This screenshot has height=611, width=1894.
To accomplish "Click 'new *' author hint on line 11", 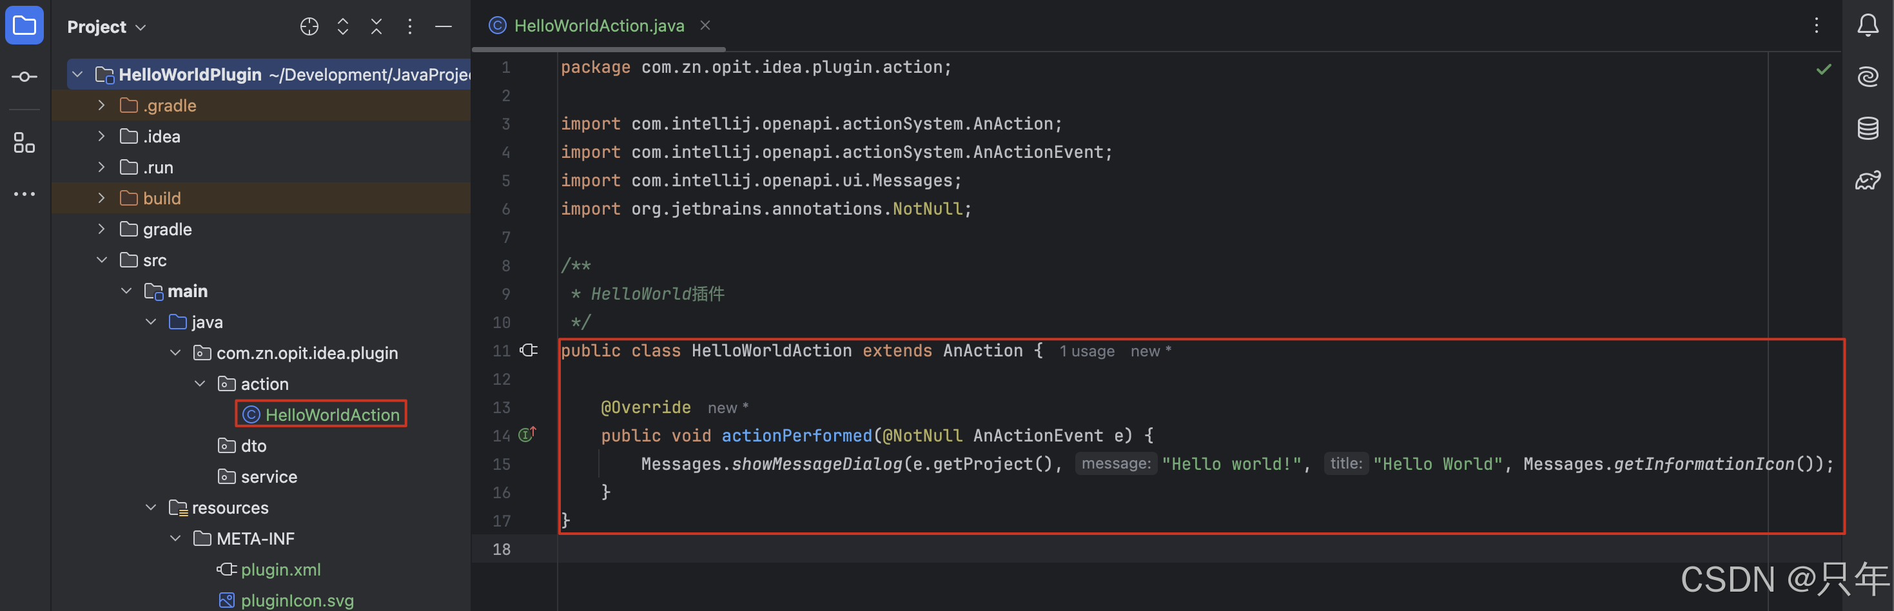I will [1151, 351].
